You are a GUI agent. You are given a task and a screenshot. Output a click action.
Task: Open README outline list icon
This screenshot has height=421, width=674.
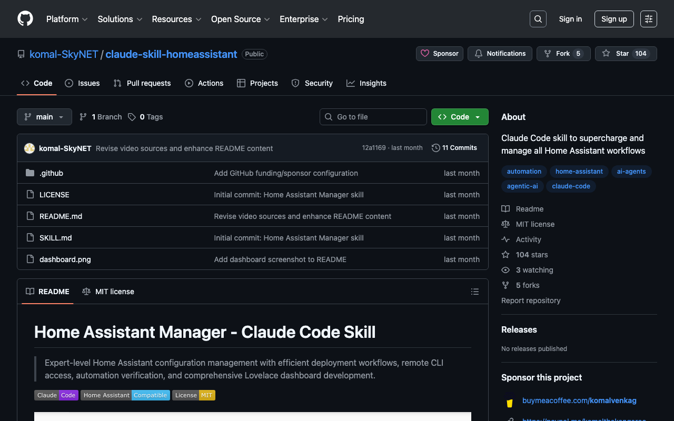click(474, 292)
